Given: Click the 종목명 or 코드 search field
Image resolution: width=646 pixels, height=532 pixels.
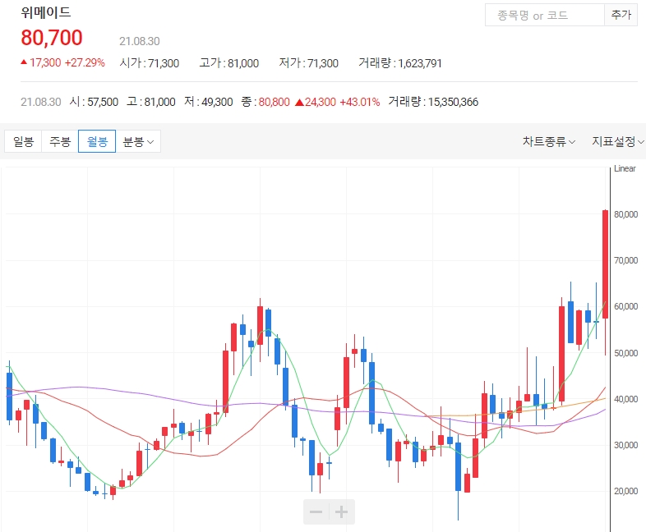Looking at the screenshot, I should click(x=544, y=16).
